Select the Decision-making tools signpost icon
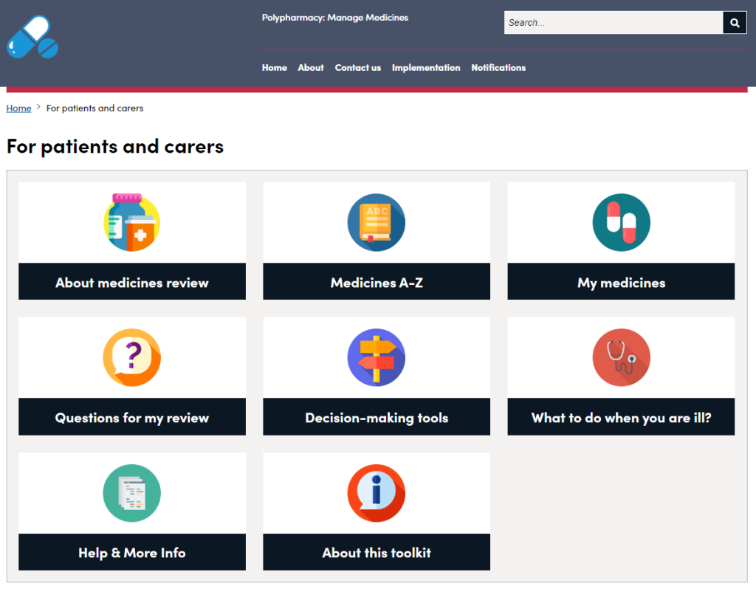This screenshot has height=589, width=756. 377,357
